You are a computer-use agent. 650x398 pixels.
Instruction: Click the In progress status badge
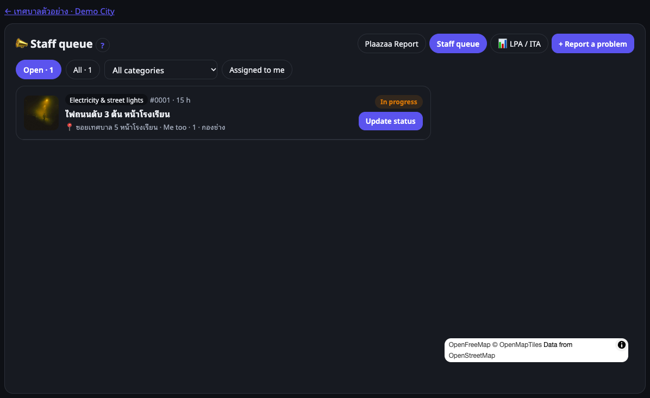(399, 102)
